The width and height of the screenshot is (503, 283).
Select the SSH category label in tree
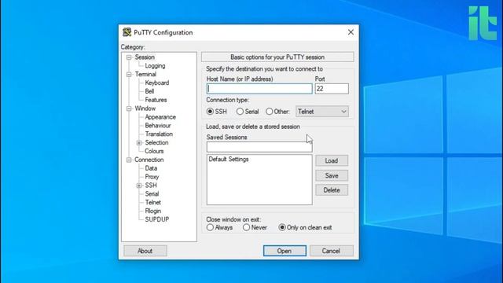click(151, 186)
